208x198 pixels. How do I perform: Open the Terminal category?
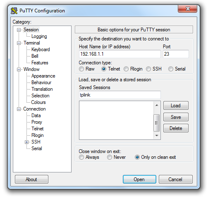(32, 43)
